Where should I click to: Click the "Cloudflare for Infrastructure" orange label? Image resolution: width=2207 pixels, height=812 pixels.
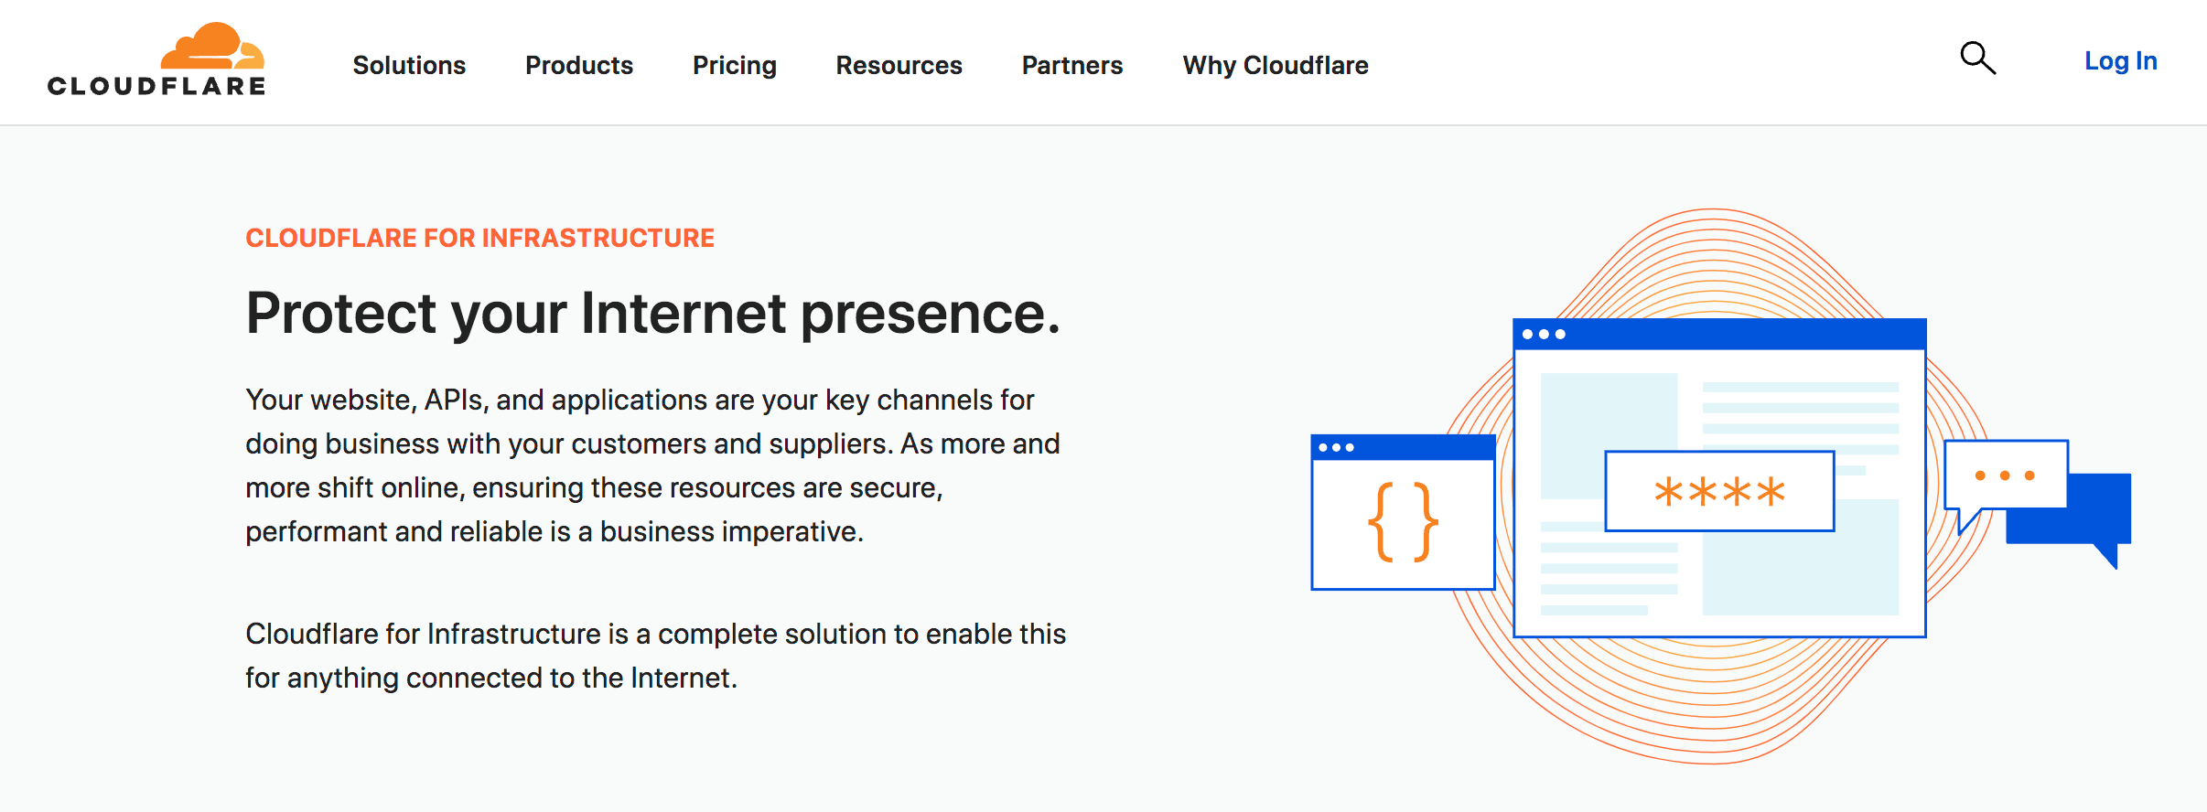[479, 238]
